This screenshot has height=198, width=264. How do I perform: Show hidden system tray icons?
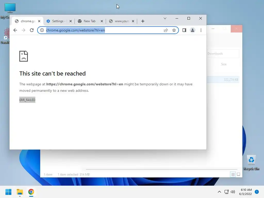click(219, 192)
